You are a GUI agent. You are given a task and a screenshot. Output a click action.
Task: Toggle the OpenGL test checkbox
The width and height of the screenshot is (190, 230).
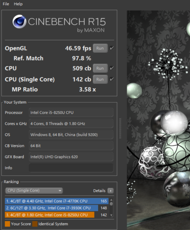click(x=112, y=48)
